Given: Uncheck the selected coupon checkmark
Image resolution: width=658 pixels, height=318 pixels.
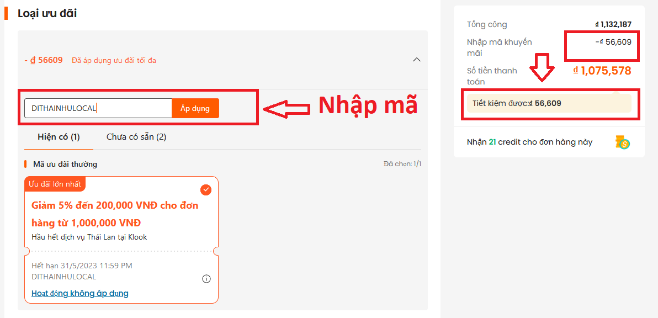Looking at the screenshot, I should point(205,190).
